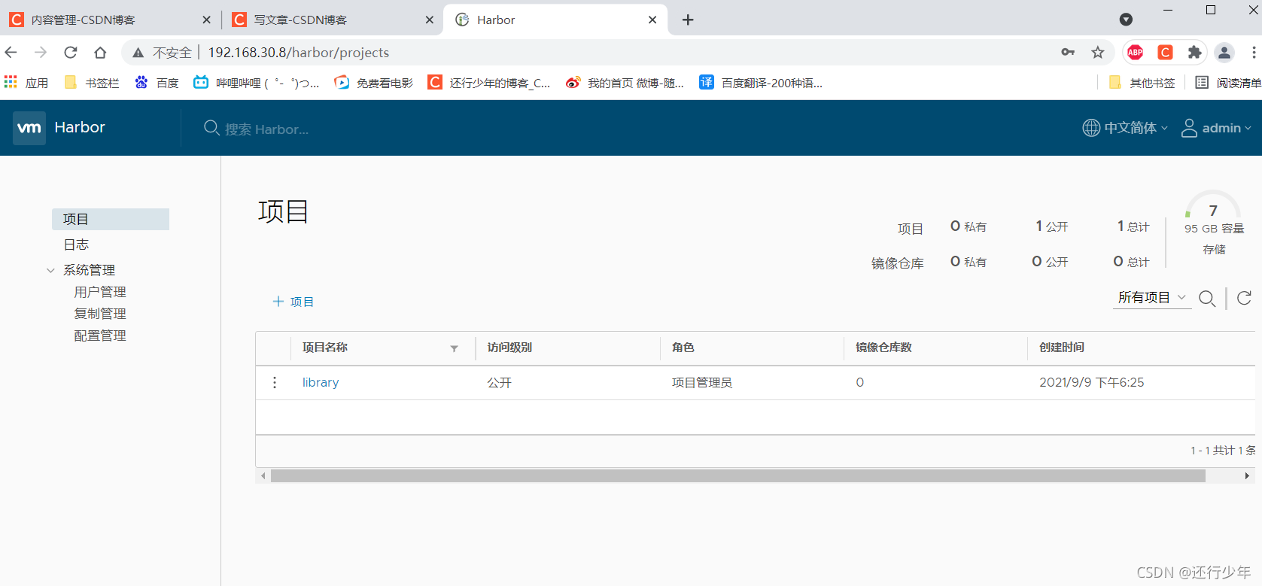Open the 哔哩哔哩 bookmark
The image size is (1262, 586).
coord(257,83)
